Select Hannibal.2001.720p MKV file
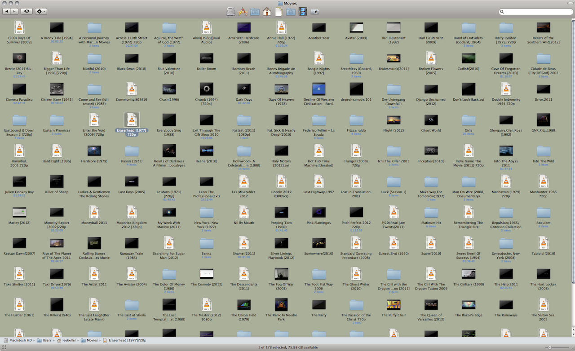Image resolution: width=575 pixels, height=351 pixels. tap(19, 151)
